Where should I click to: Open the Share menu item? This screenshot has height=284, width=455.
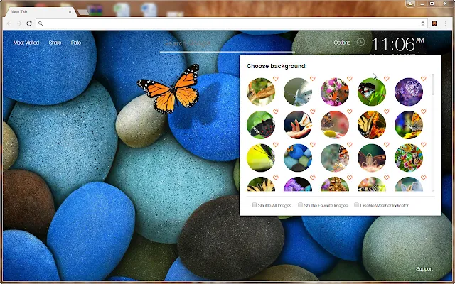(x=55, y=43)
